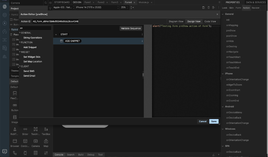Viewport: 268px width, 157px height.
Task: Select the Slider widget icon
Action: (25, 129)
